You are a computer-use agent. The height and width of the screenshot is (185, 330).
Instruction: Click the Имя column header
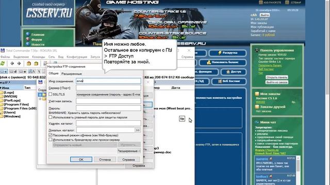point(11,88)
